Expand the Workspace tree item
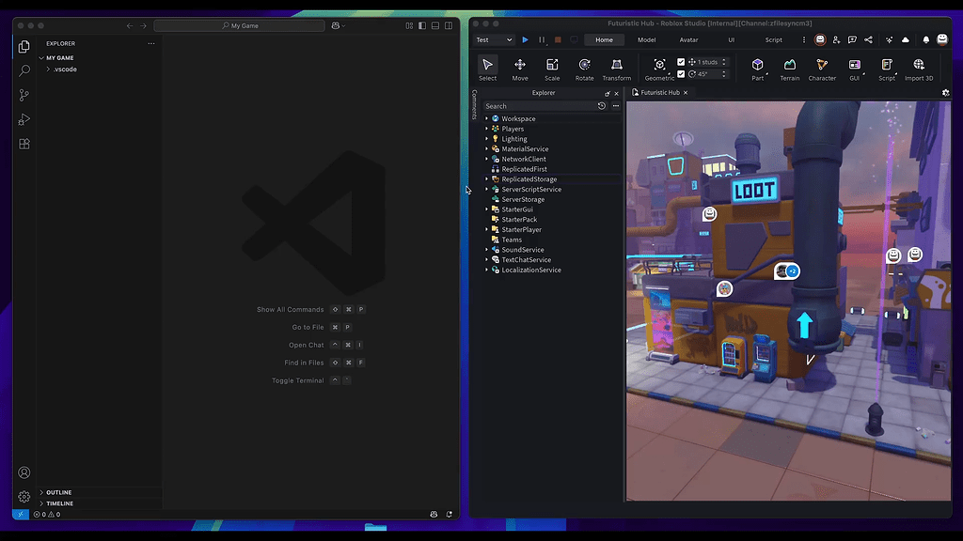 (485, 118)
